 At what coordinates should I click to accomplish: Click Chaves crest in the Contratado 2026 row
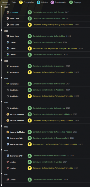coord(8,55)
